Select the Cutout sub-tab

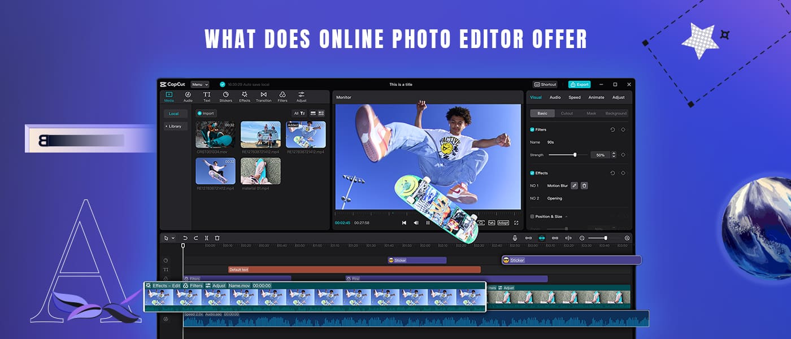click(567, 114)
